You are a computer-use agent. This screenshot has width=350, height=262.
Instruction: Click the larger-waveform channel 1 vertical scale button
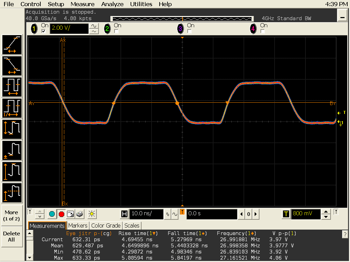point(94,26)
